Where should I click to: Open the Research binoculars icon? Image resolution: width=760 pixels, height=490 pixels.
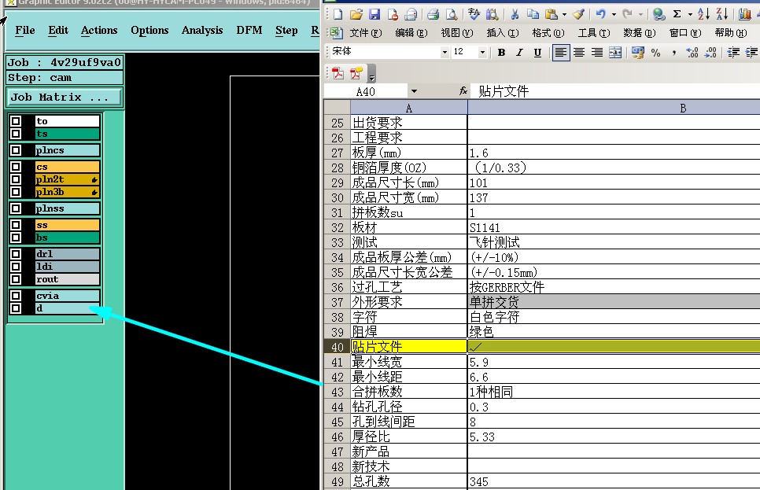click(492, 14)
